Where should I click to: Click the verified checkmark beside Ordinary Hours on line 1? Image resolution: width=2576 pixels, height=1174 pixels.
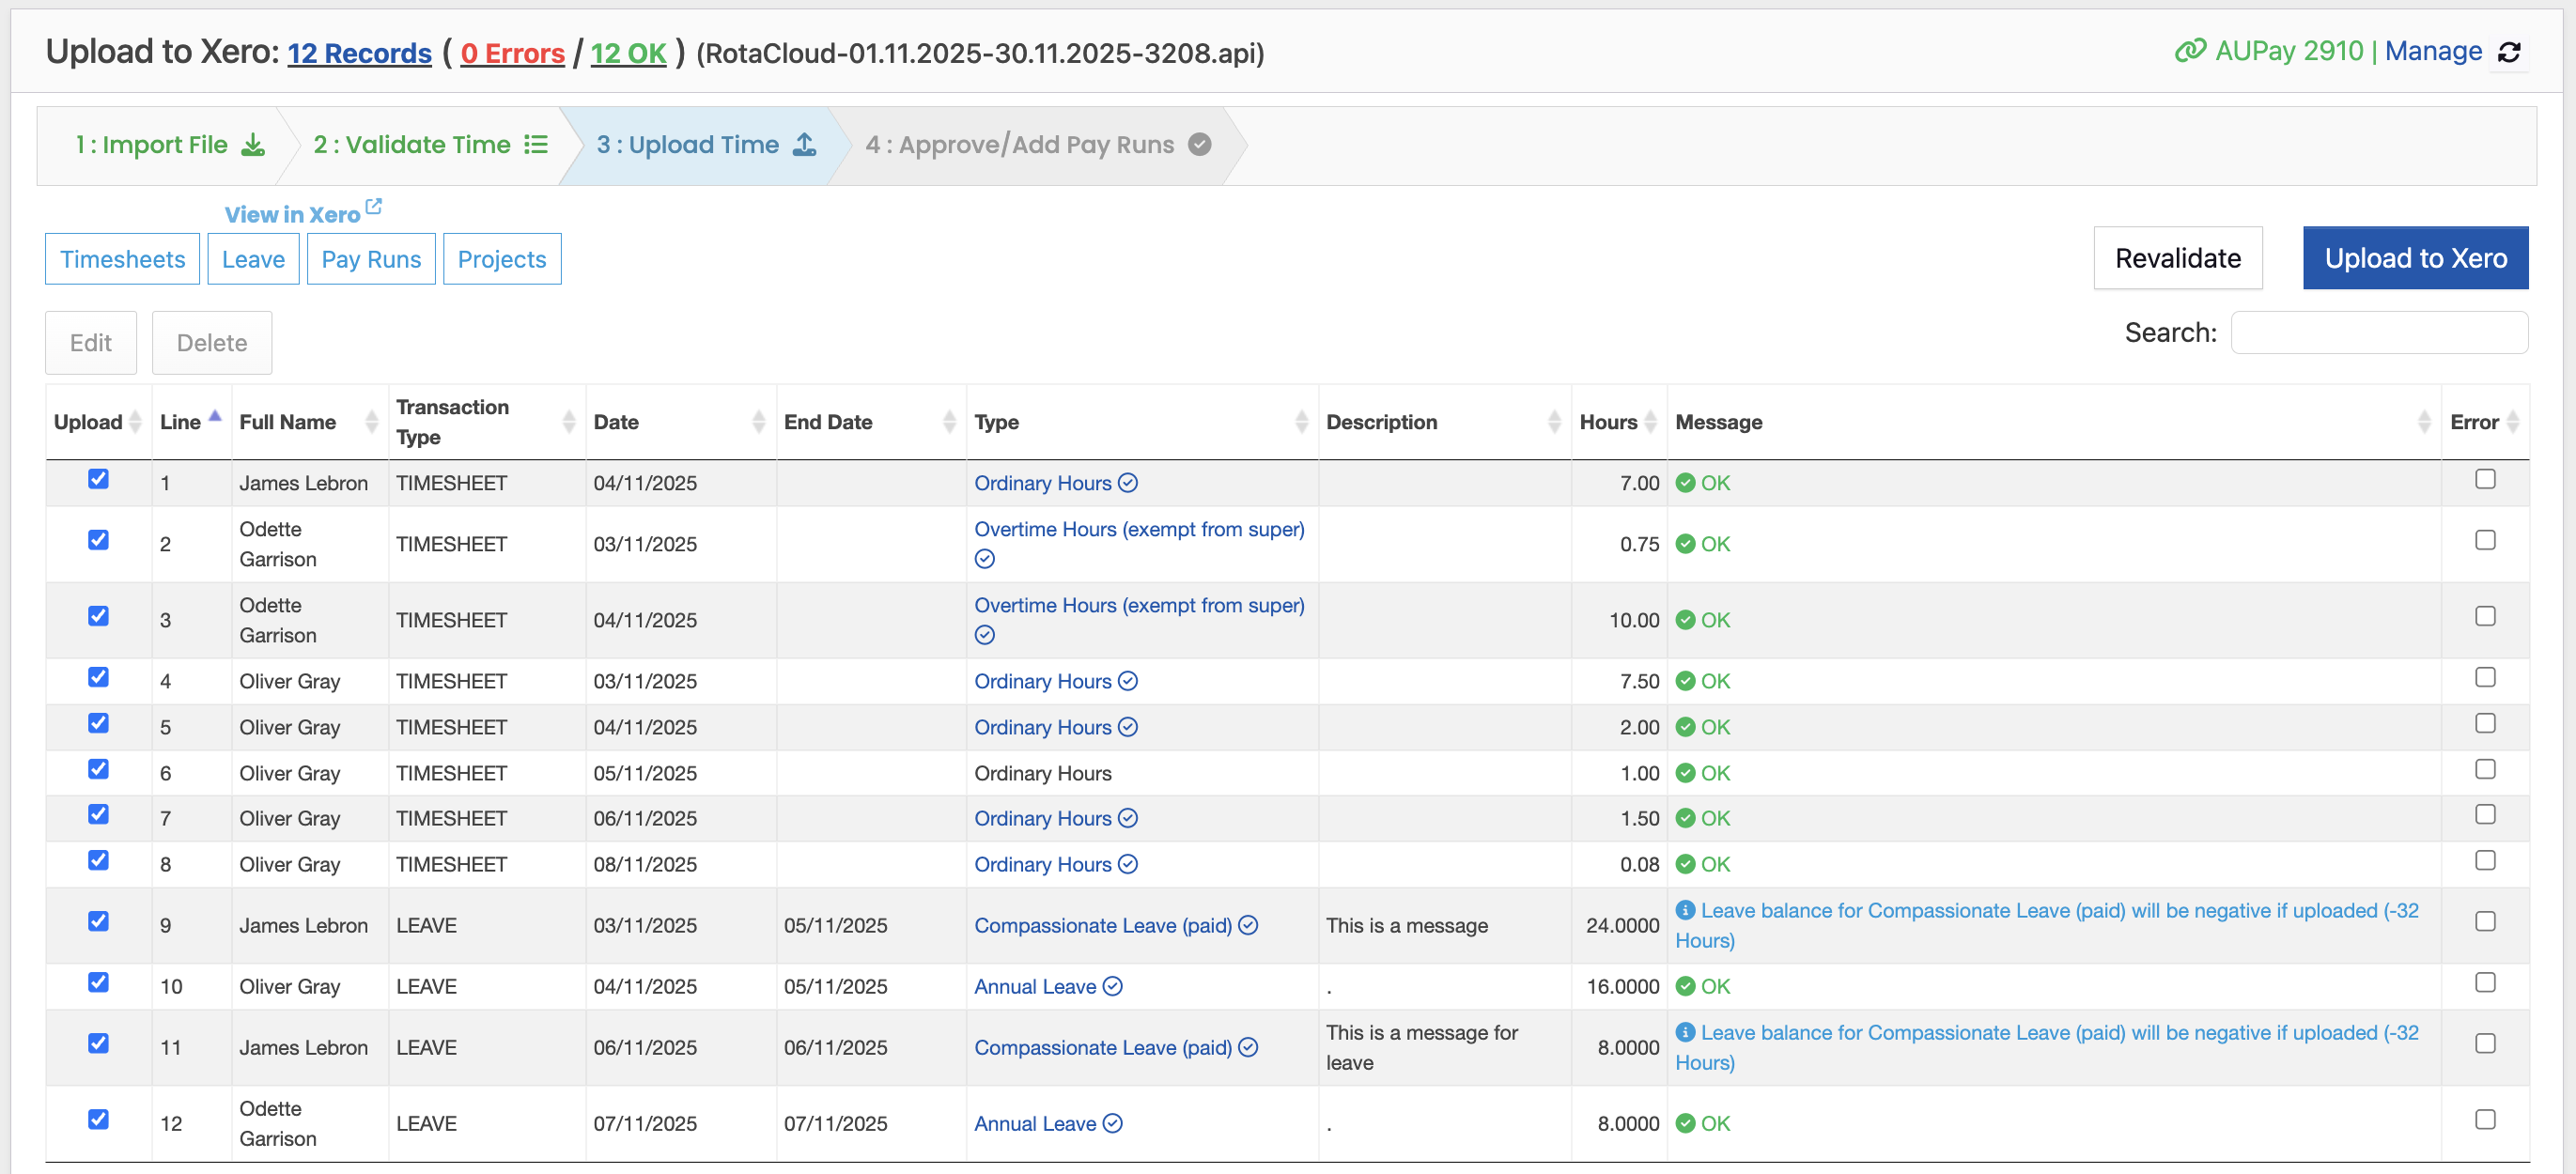1128,483
